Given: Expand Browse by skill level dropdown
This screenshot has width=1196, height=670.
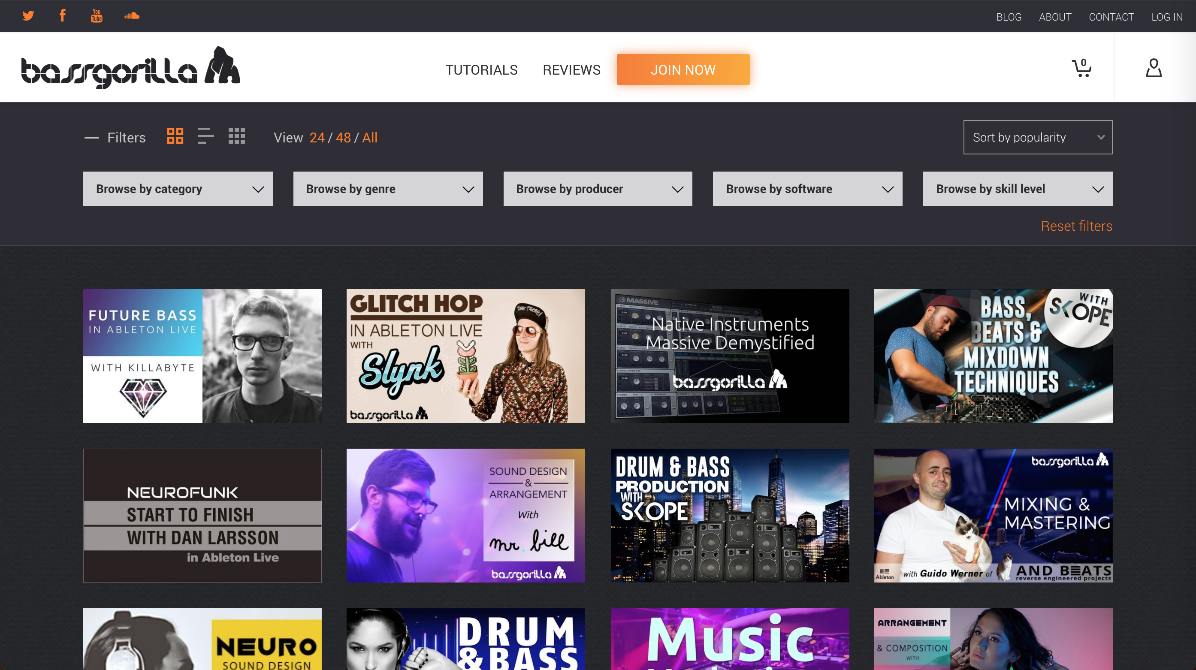Looking at the screenshot, I should point(1018,189).
